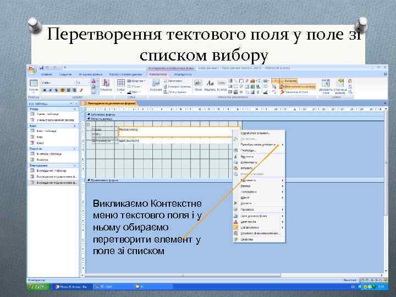
Task: Click the Вырезать scissors icon in the context menu
Action: point(235,157)
